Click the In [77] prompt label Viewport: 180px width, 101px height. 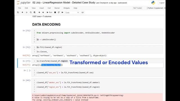(x=27, y=61)
